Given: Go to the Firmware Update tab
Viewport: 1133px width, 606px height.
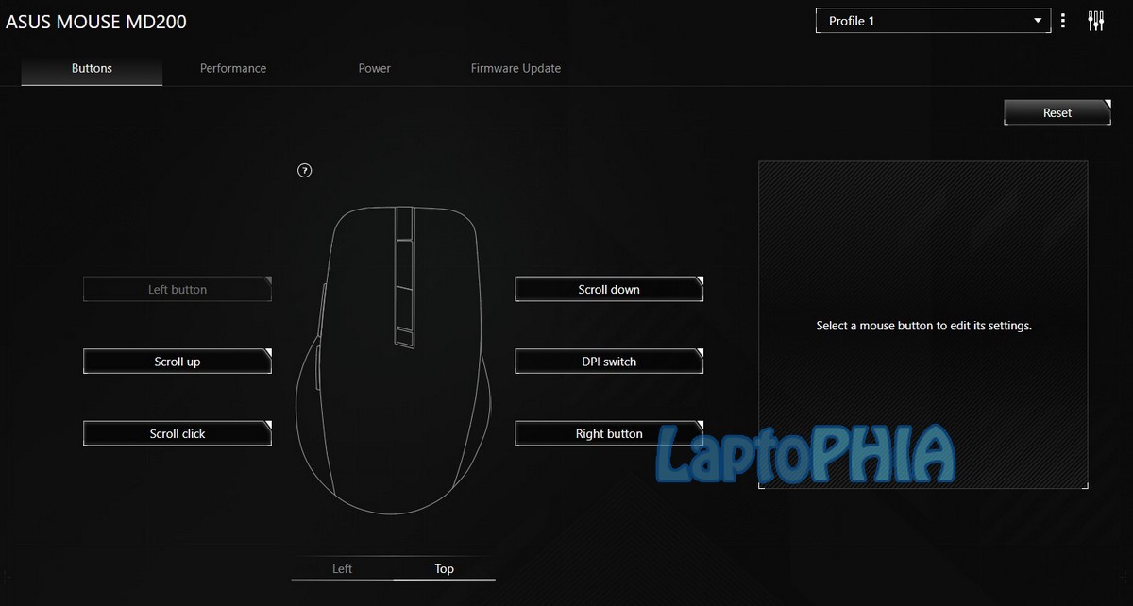Looking at the screenshot, I should (x=516, y=68).
